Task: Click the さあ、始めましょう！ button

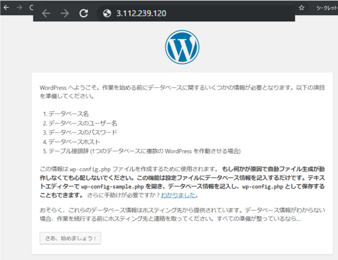Action: [70, 238]
